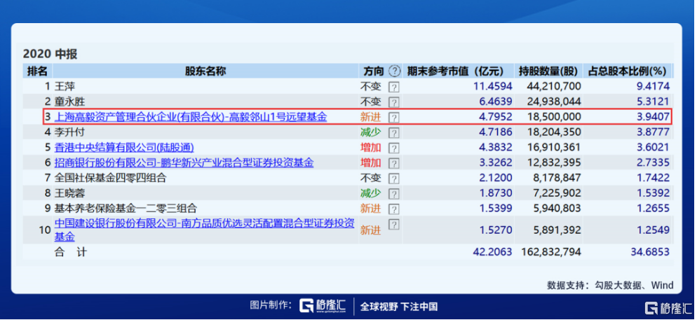697x320 pixels.
Task: Click the question icon in 王晓蓉 row
Action: click(x=394, y=194)
